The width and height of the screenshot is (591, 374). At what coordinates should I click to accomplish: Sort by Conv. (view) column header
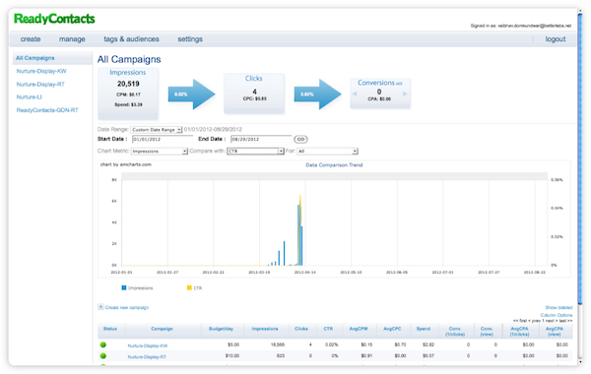point(487,332)
